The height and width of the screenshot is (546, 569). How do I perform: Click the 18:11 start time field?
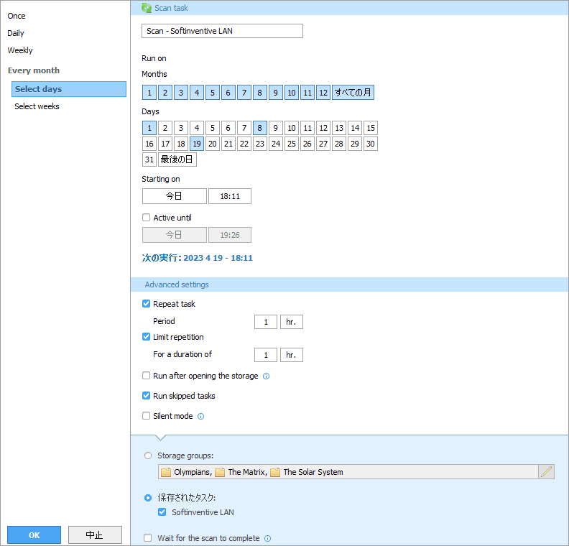(230, 196)
